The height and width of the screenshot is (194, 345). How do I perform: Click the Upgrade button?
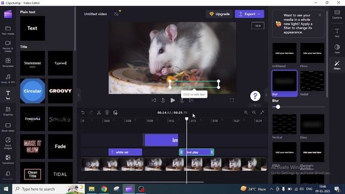[x=219, y=14]
